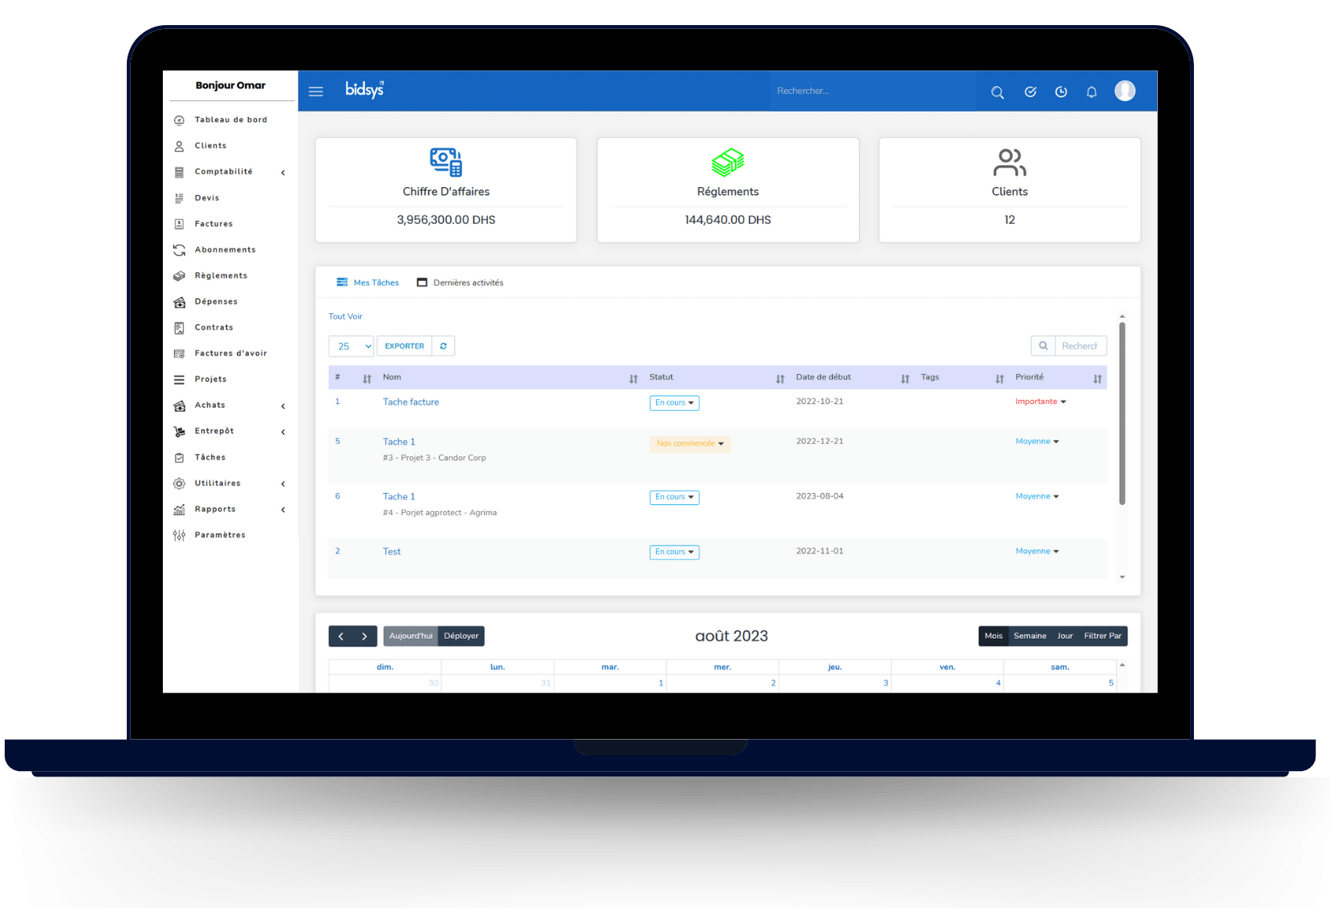Open the clock history icon in header
The height and width of the screenshot is (908, 1331).
(1061, 92)
